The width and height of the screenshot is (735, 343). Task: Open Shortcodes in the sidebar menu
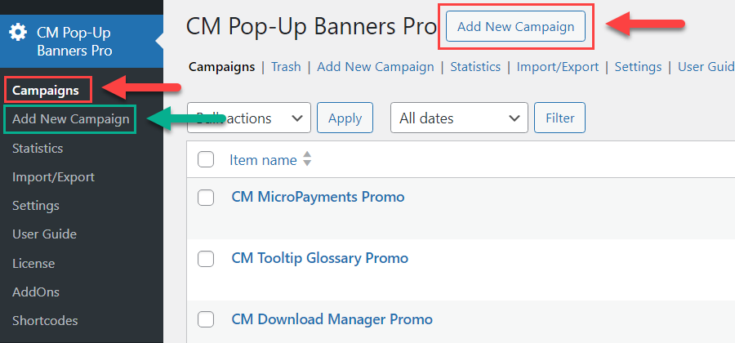[45, 321]
